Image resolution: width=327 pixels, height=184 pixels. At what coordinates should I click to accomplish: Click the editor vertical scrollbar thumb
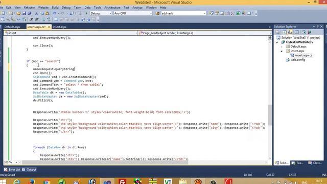(270, 115)
